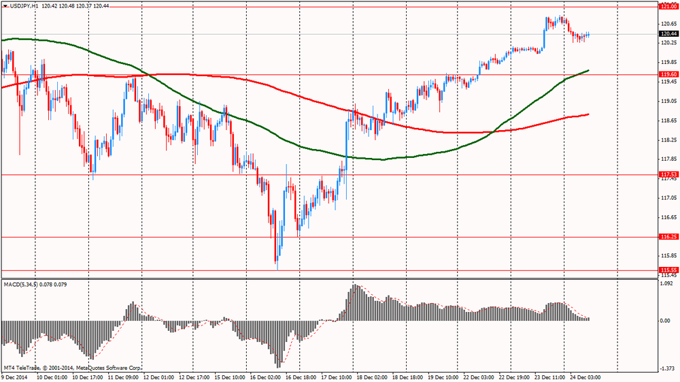This screenshot has height=382, width=680.
Task: Select the red 116.25 price level tag
Action: pos(668,237)
